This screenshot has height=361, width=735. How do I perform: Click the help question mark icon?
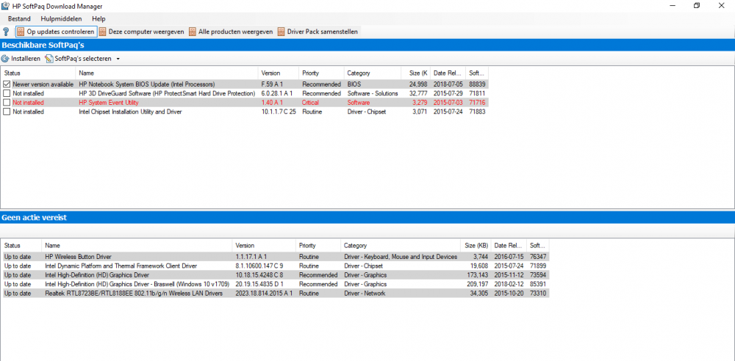[x=6, y=32]
